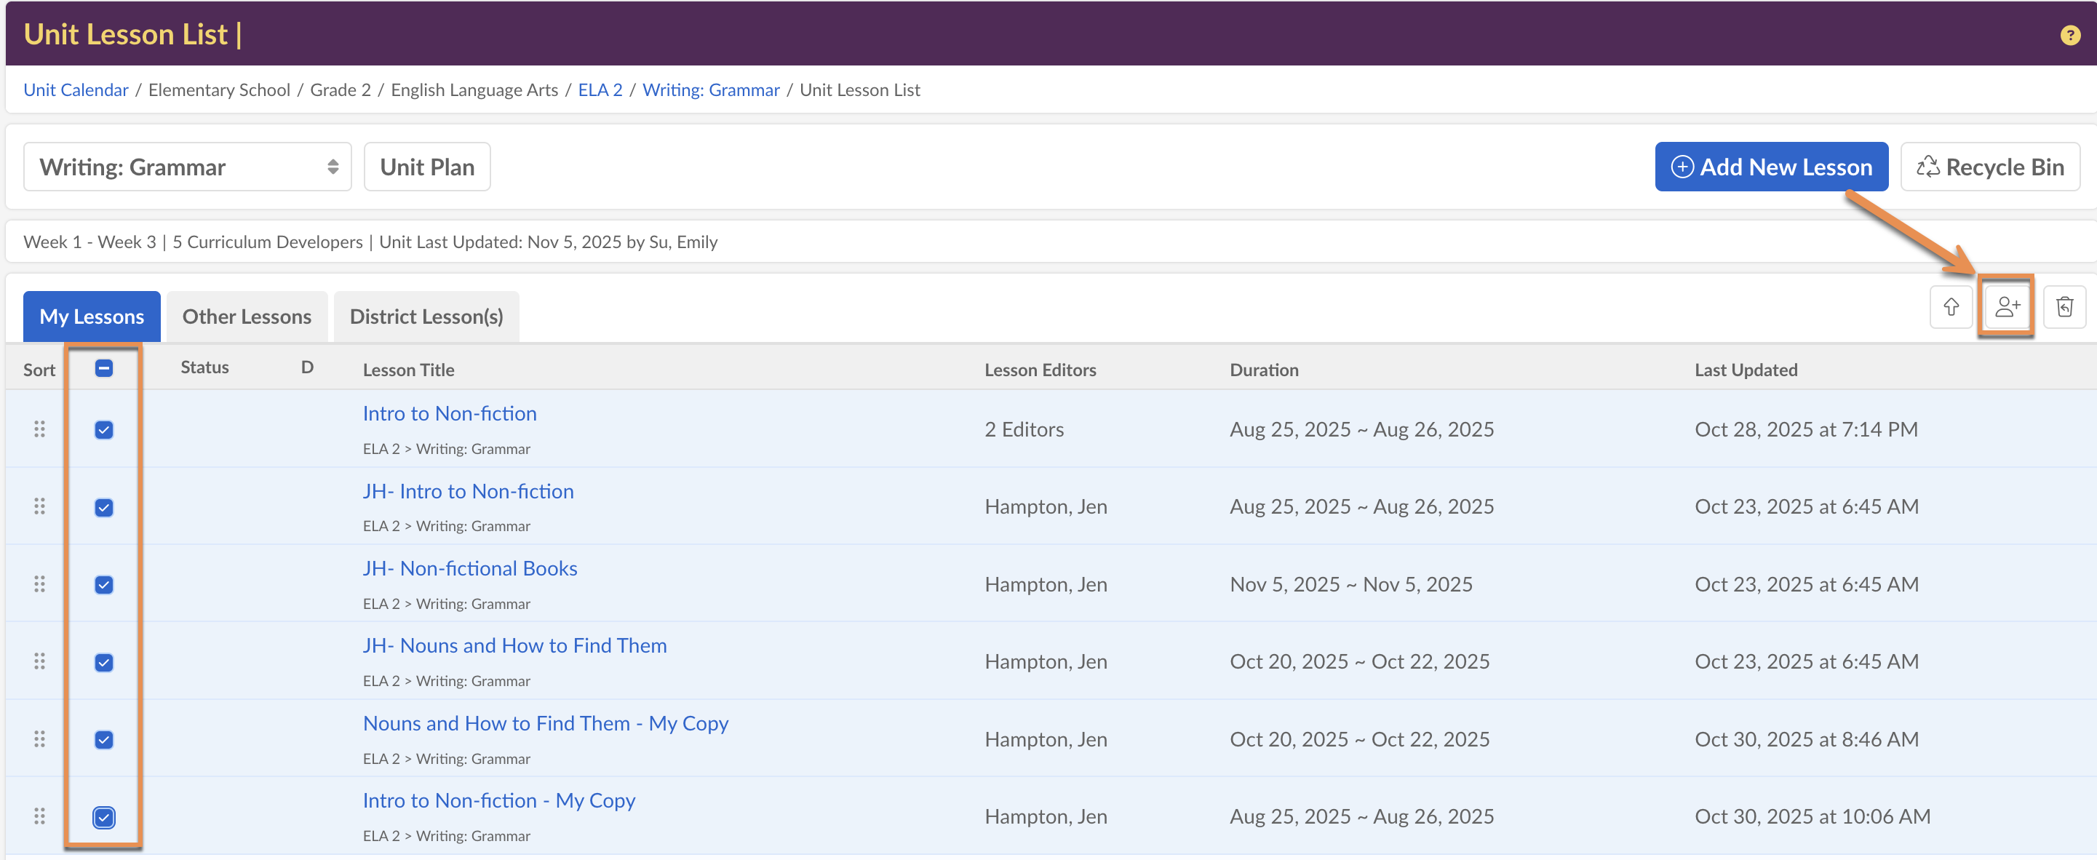The height and width of the screenshot is (860, 2097).
Task: Toggle the select-all checkbox in header
Action: click(x=103, y=368)
